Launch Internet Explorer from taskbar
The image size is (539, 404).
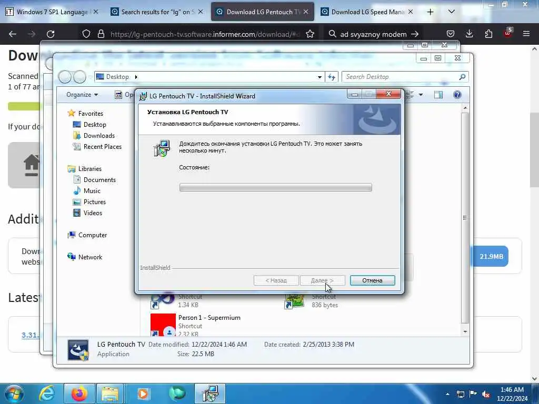point(47,393)
